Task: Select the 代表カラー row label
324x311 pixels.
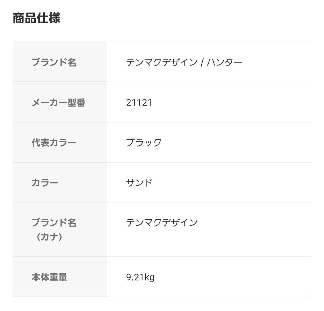Action: point(54,143)
